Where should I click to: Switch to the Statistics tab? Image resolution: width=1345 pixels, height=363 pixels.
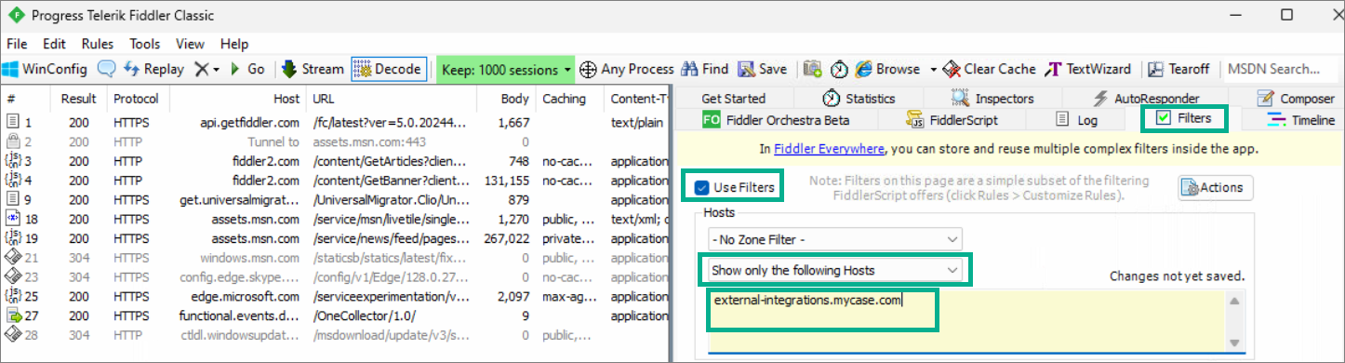[859, 98]
